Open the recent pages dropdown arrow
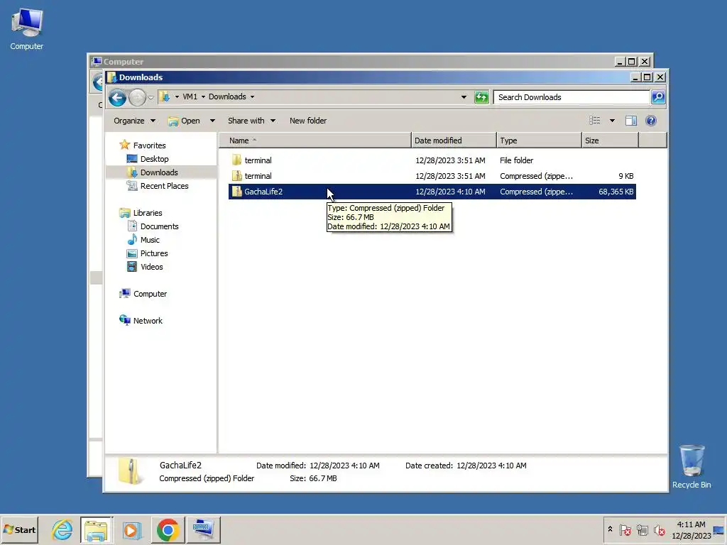 coord(151,97)
